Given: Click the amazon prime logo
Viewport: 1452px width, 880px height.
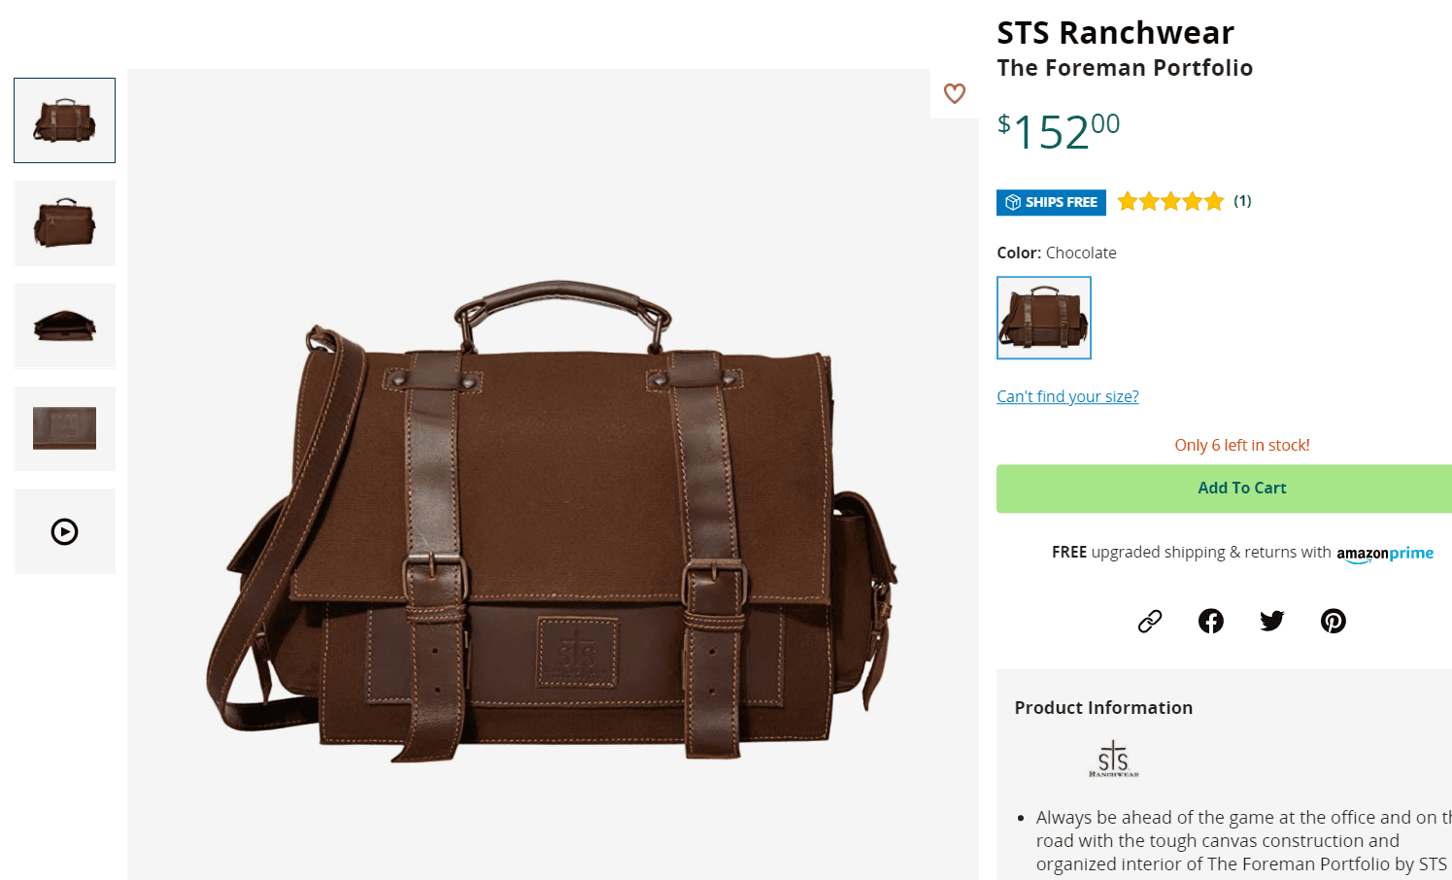Looking at the screenshot, I should tap(1385, 554).
